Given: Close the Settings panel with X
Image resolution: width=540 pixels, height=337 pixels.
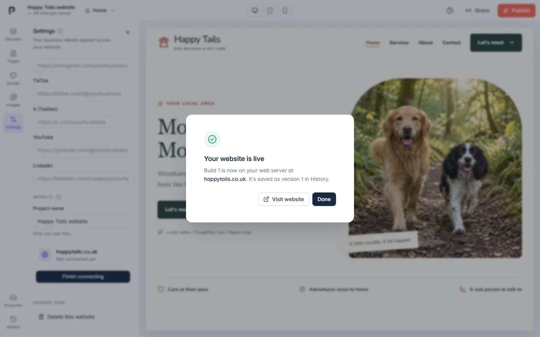Looking at the screenshot, I should pyautogui.click(x=128, y=32).
